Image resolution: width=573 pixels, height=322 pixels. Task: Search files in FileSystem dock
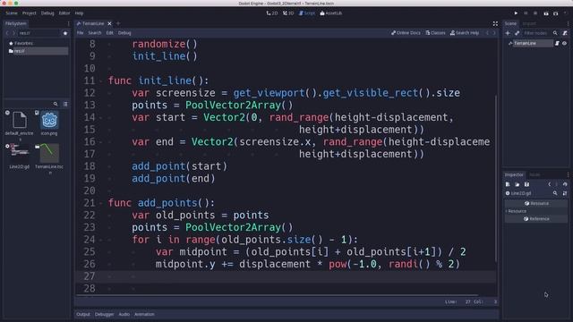tap(56, 104)
